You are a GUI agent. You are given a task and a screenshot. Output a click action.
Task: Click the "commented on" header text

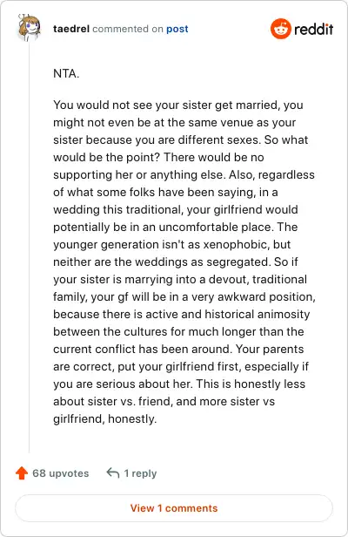click(x=128, y=29)
